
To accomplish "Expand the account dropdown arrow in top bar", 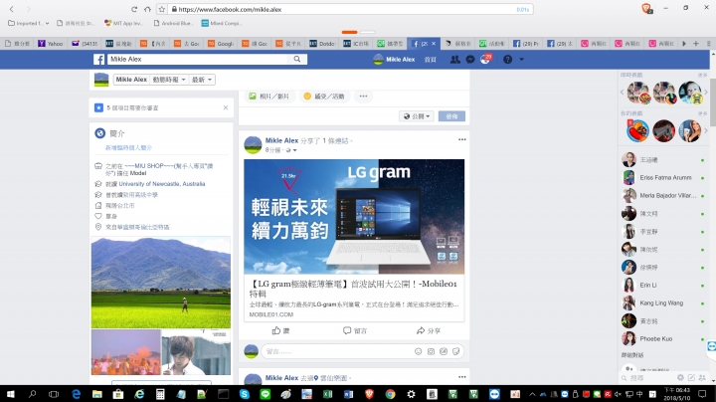I will (521, 59).
